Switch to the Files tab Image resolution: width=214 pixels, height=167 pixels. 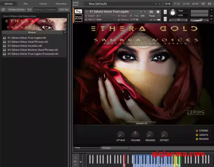pos(26,3)
